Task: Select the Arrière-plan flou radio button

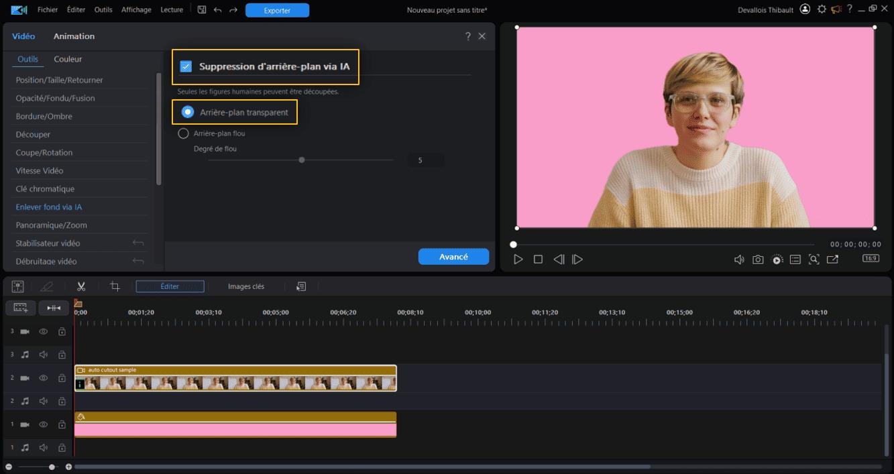Action: click(183, 133)
